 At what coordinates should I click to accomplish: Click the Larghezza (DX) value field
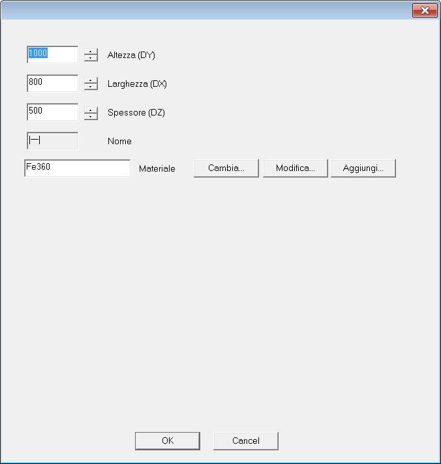tap(53, 83)
